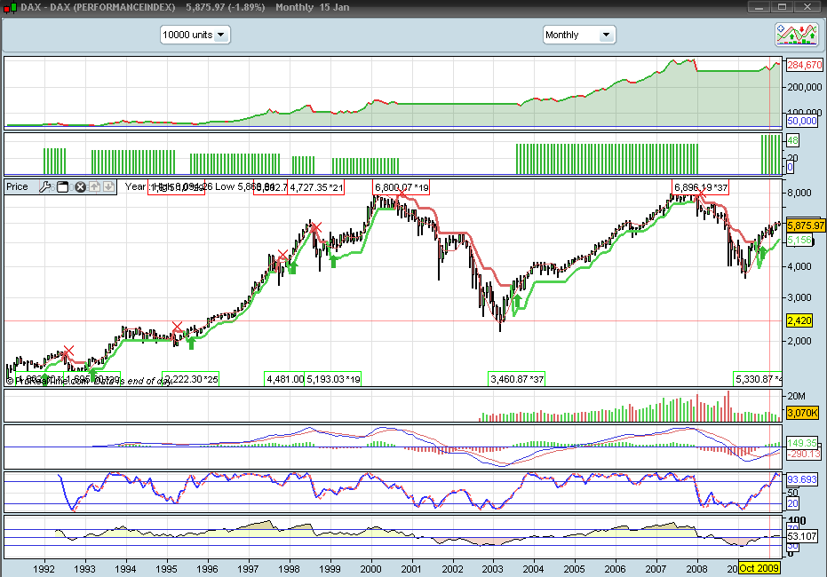This screenshot has width=827, height=577.
Task: Select the green buy arrow in 2009
Action: click(x=763, y=253)
